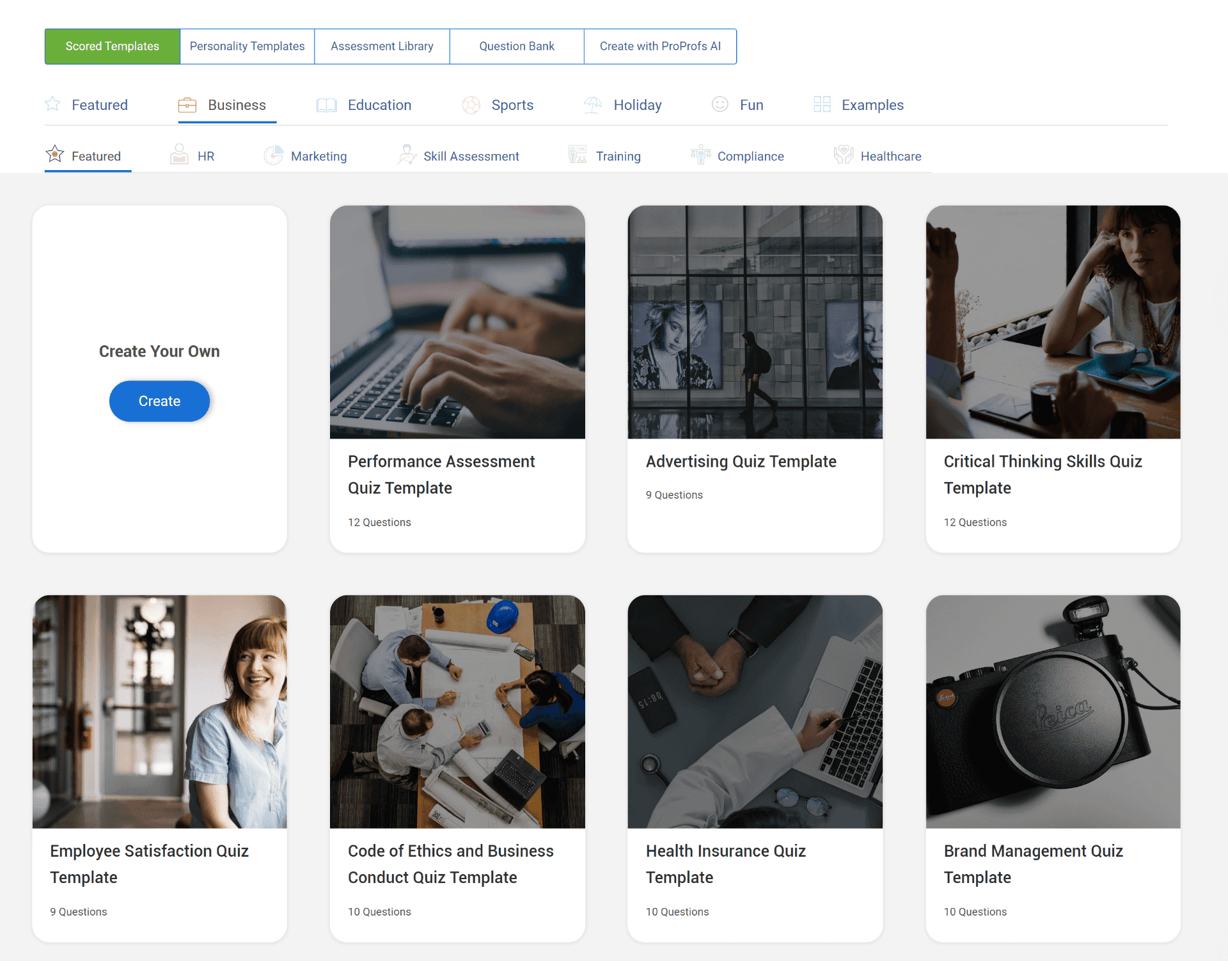Click the smiley face Fun icon

(x=720, y=104)
